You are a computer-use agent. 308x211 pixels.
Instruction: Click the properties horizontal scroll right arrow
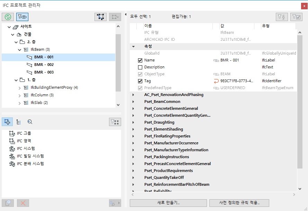[294, 195]
